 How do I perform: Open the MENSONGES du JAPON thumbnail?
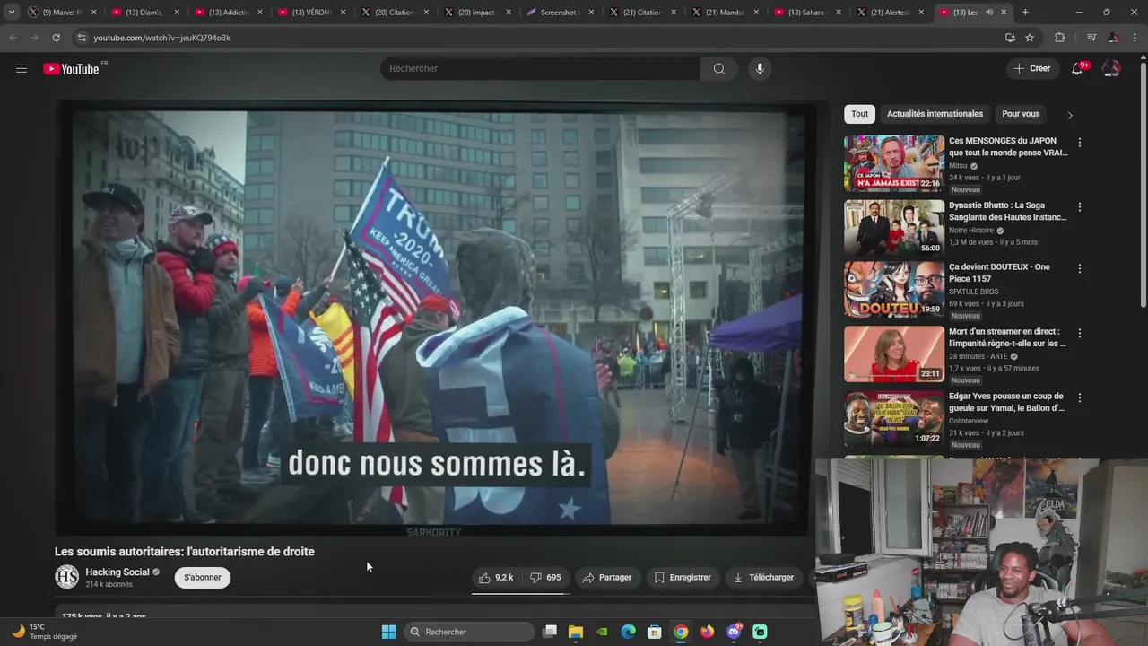pos(893,163)
